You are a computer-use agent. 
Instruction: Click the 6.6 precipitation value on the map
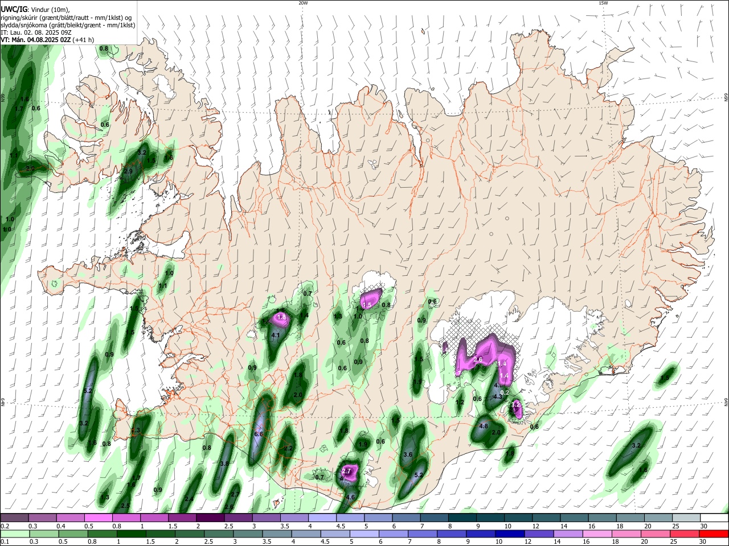(258, 434)
